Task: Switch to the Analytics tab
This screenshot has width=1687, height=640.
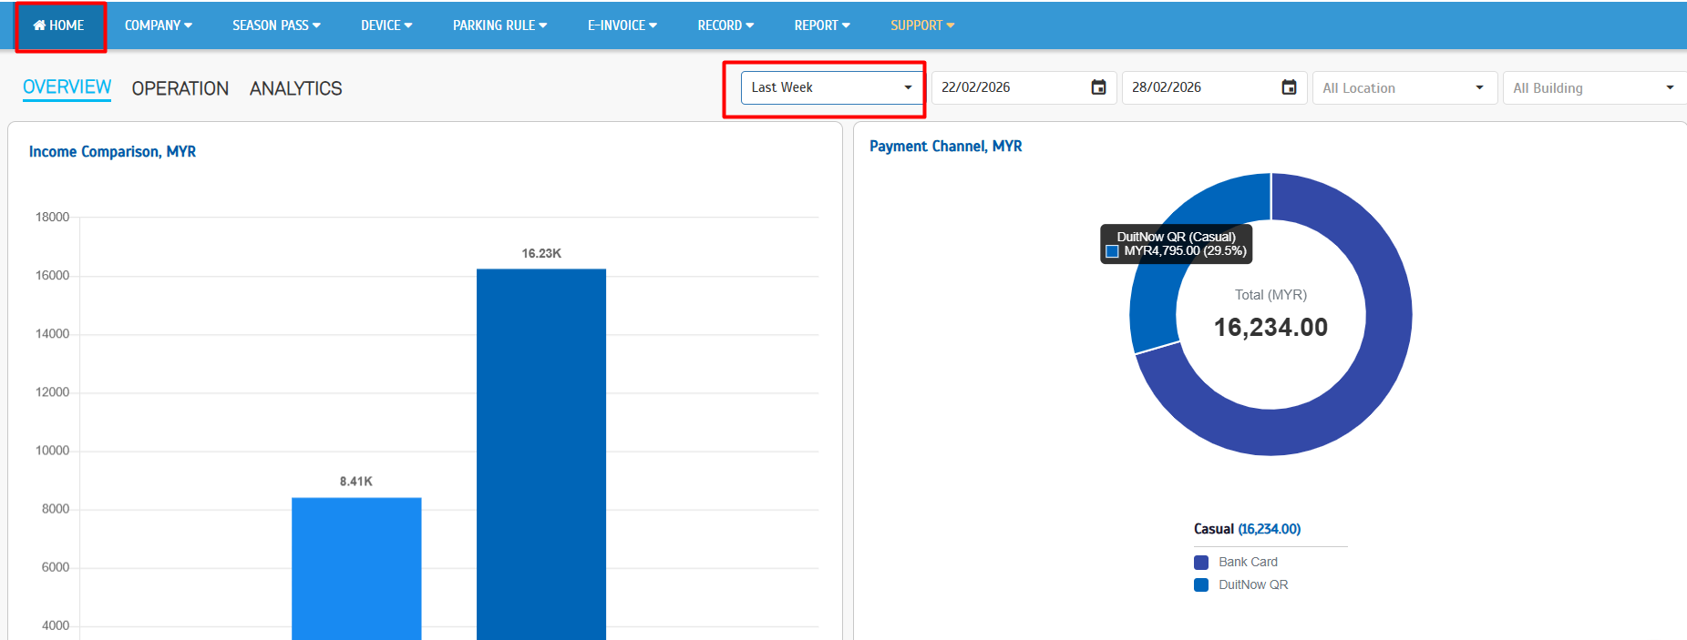Action: tap(295, 88)
